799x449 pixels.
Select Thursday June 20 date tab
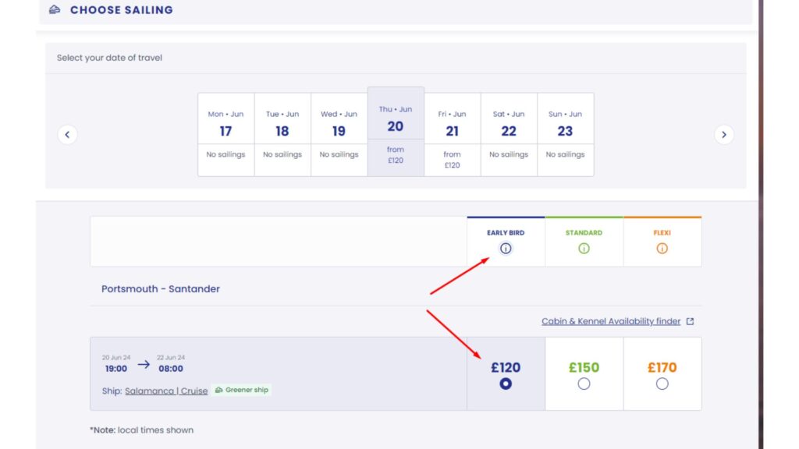coord(396,131)
